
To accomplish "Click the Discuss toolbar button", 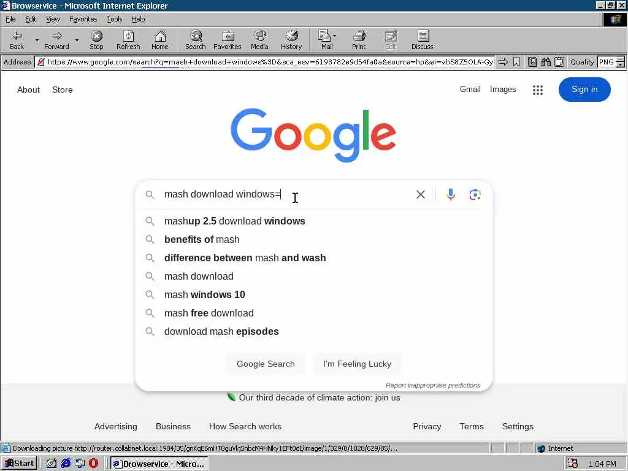I will pos(422,40).
